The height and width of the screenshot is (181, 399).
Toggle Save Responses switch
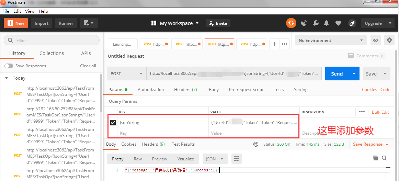(9, 66)
